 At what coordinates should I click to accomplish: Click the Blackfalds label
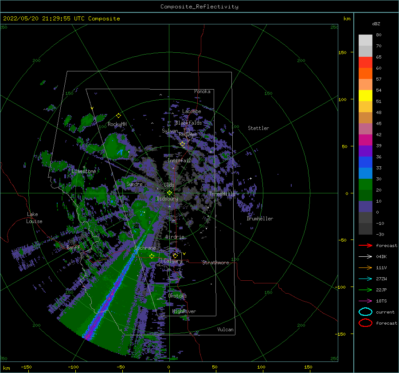coord(188,123)
